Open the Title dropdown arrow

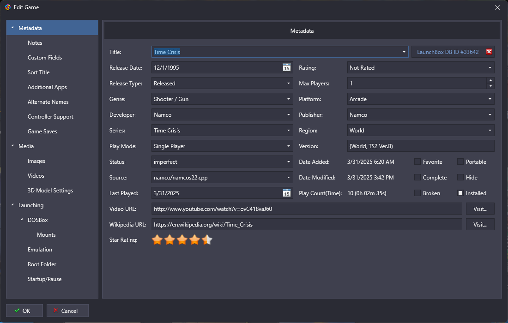pos(404,52)
